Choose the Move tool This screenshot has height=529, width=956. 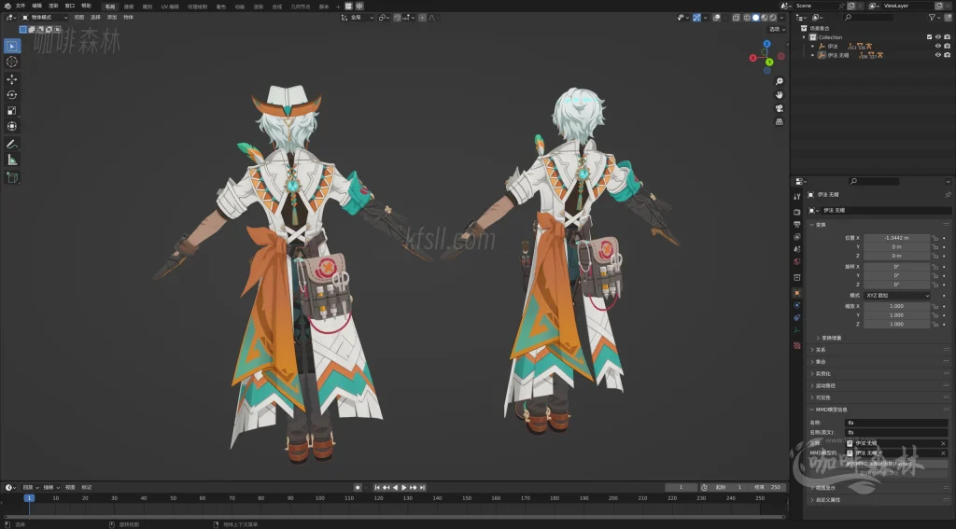[11, 79]
